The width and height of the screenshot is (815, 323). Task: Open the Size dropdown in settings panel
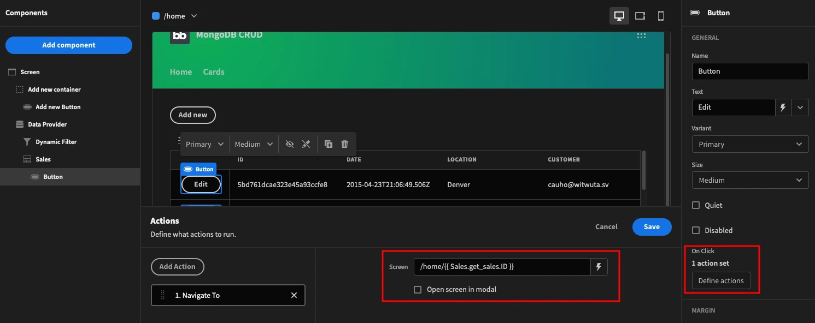click(x=750, y=180)
